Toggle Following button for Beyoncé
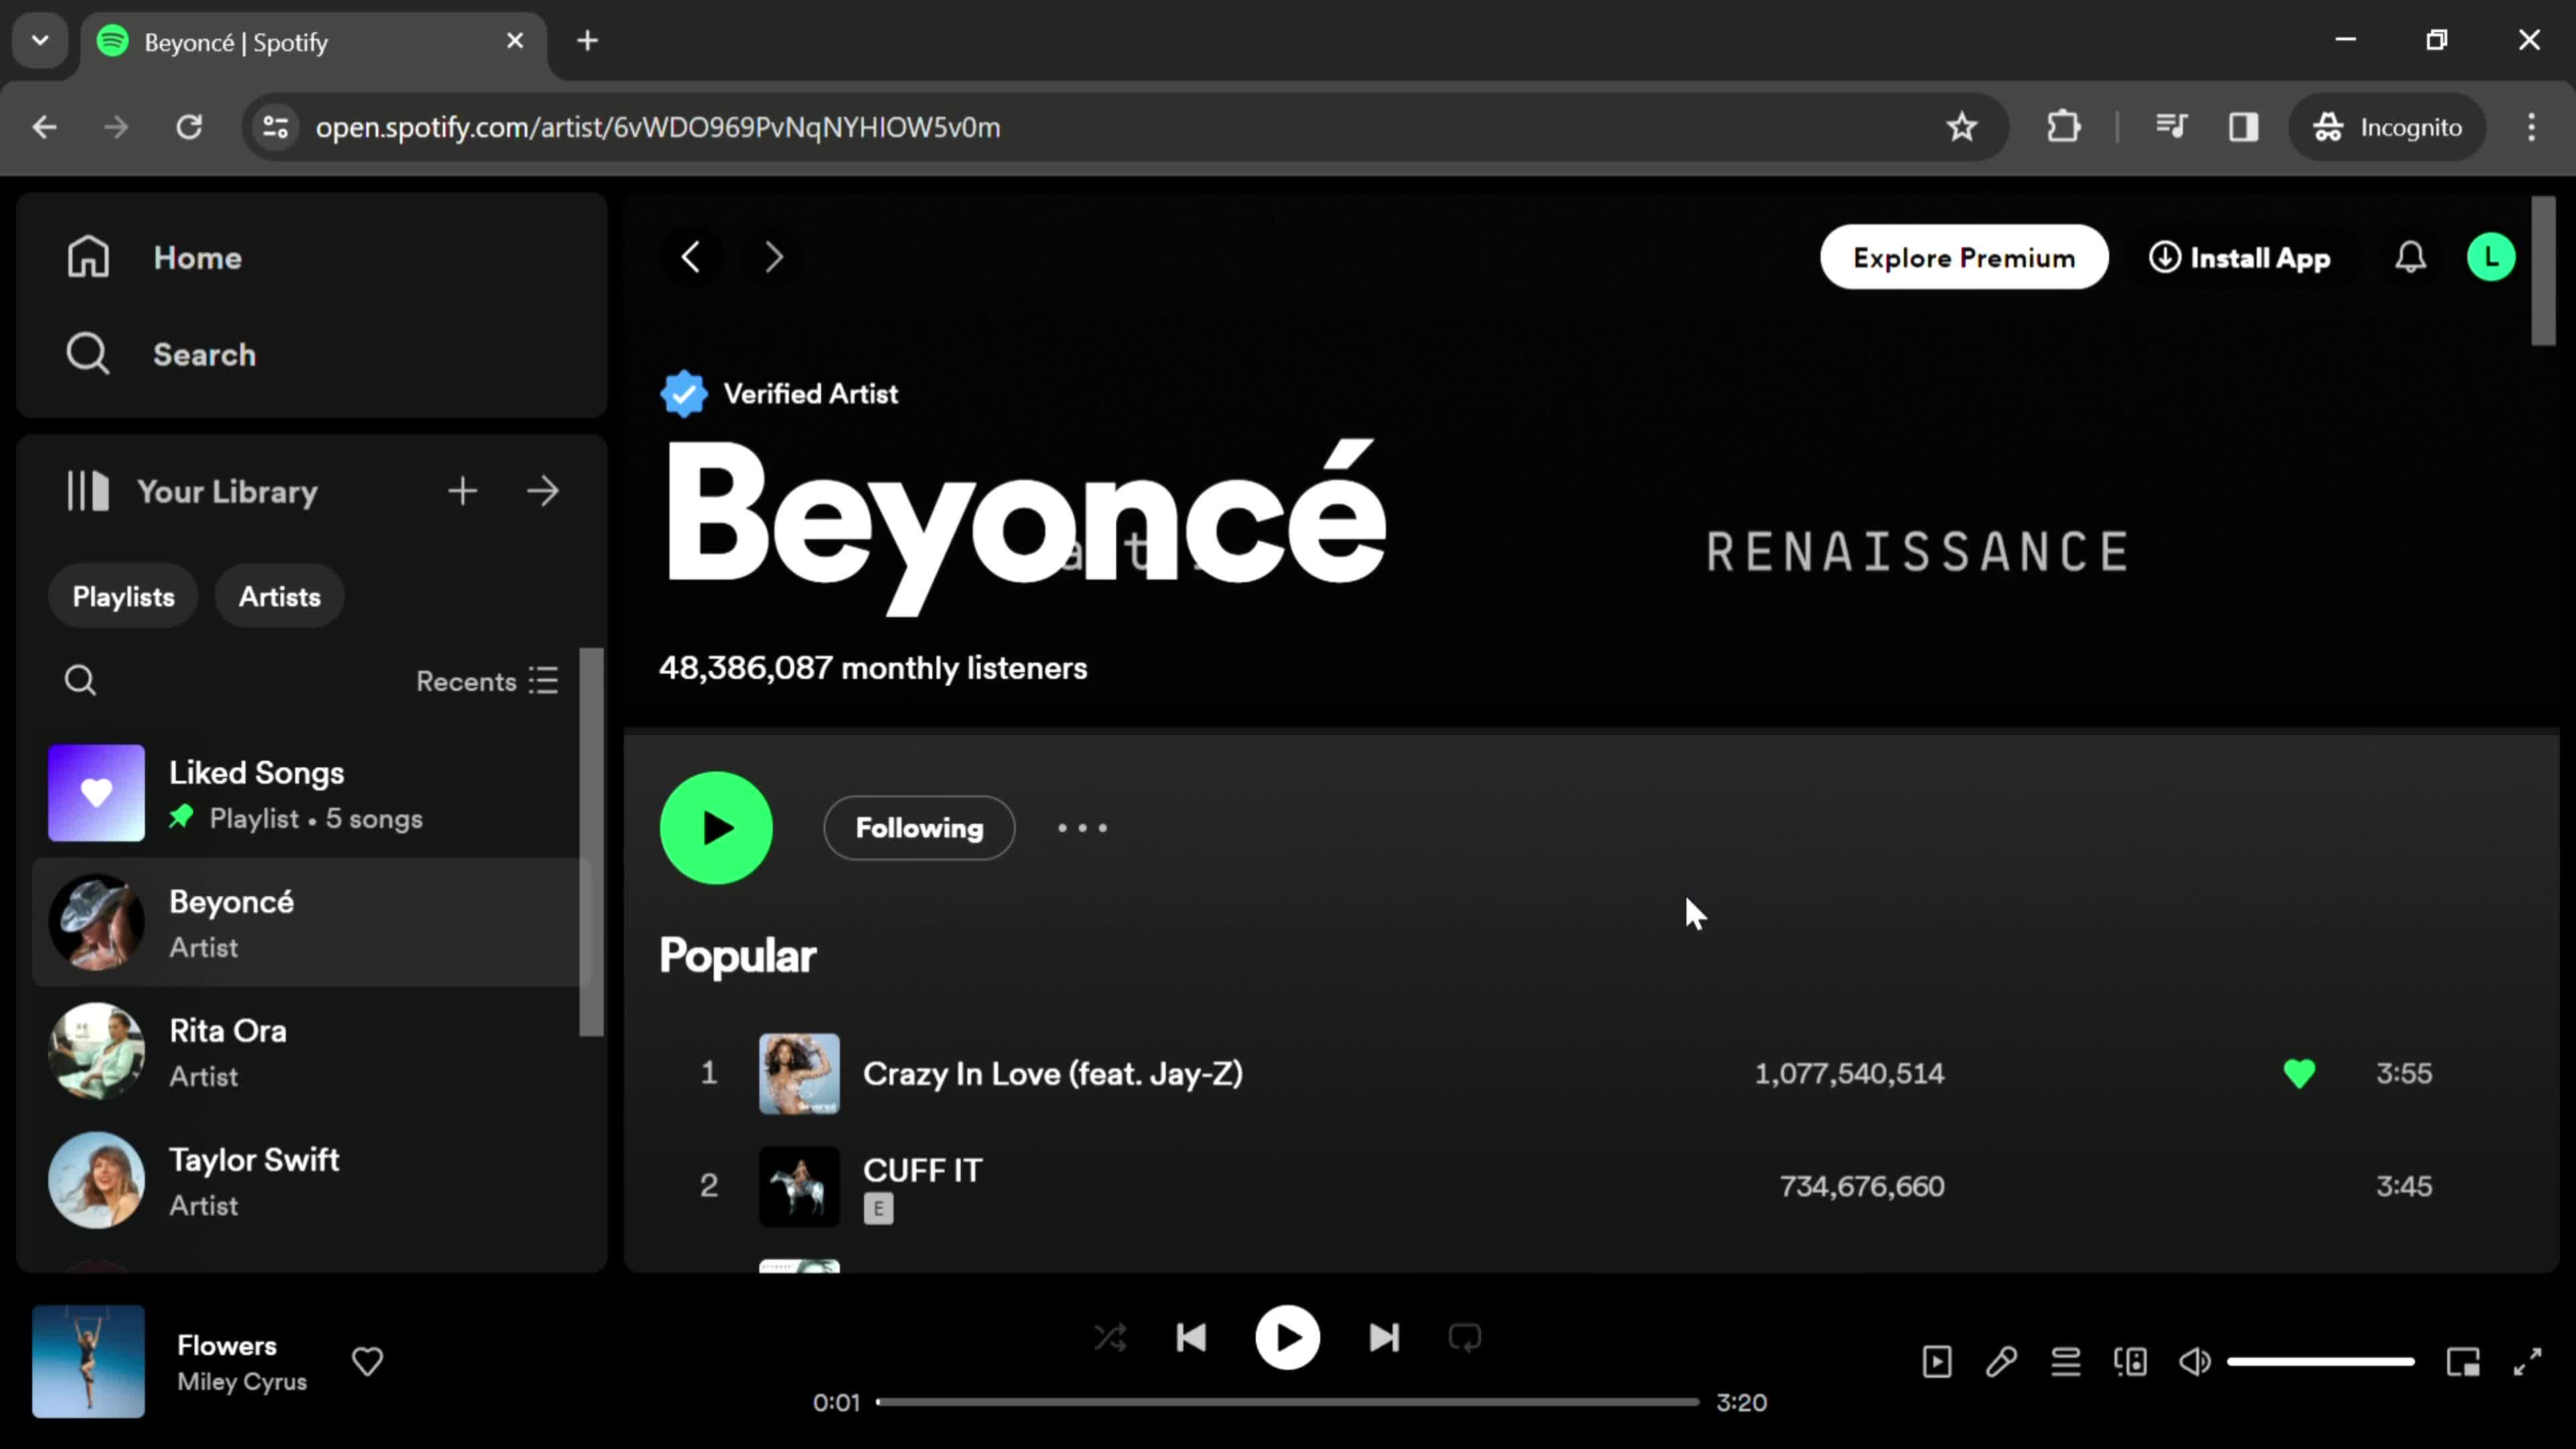 (918, 826)
